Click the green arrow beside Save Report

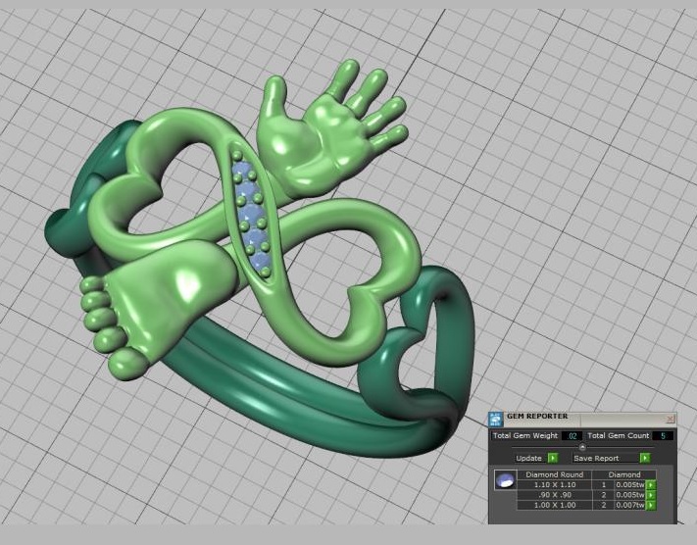pyautogui.click(x=644, y=458)
